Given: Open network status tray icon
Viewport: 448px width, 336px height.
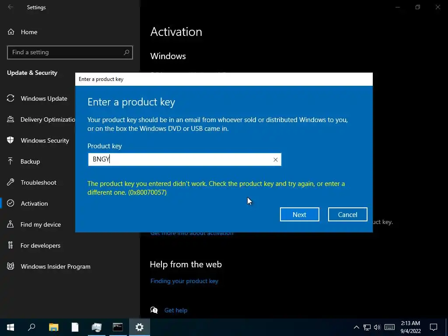Looking at the screenshot, I should (367, 327).
